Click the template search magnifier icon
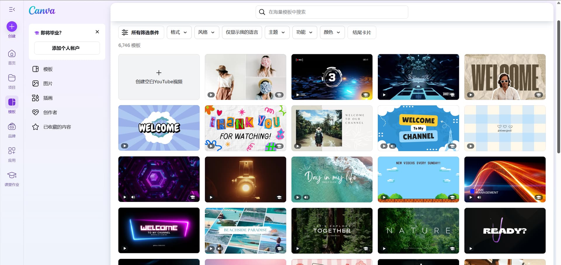The height and width of the screenshot is (265, 561). tap(262, 12)
